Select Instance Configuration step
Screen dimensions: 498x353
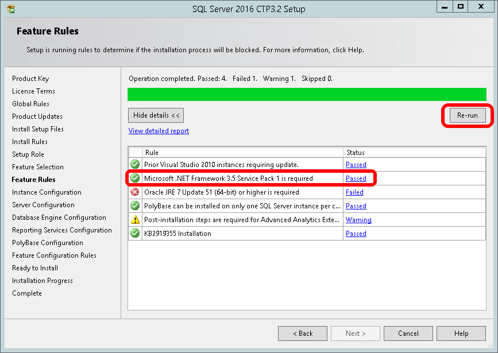[47, 192]
